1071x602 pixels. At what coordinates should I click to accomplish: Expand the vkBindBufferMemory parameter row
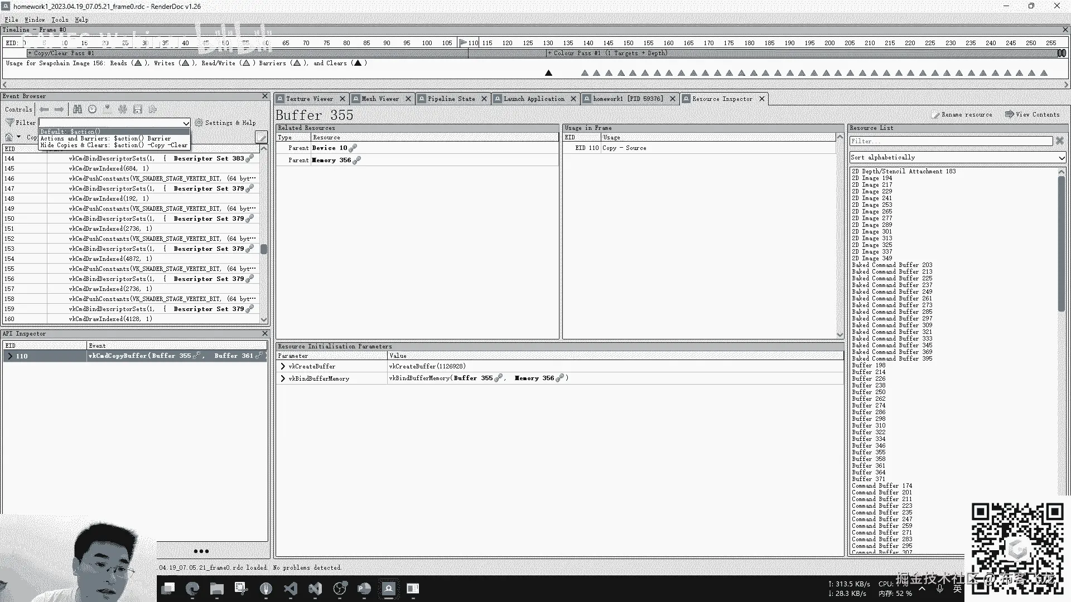(283, 378)
